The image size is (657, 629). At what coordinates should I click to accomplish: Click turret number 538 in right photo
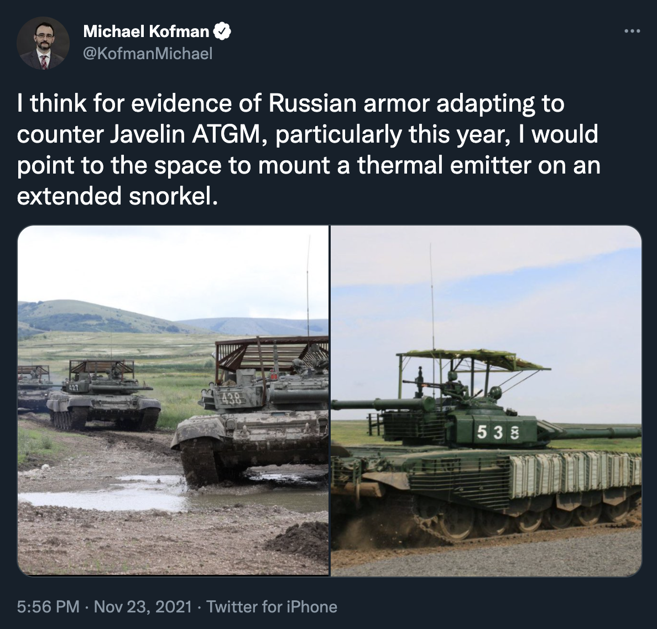pos(497,432)
